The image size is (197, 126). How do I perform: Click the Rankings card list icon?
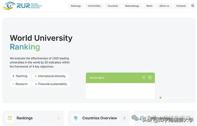[10, 118]
